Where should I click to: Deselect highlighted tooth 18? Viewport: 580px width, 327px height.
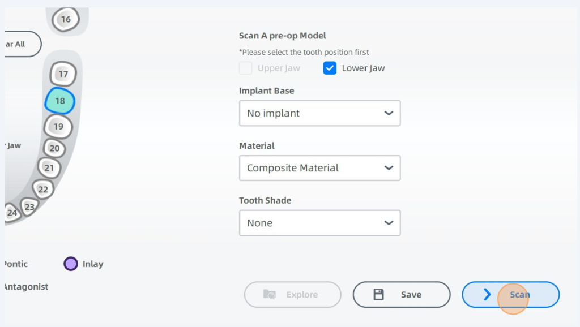click(60, 101)
